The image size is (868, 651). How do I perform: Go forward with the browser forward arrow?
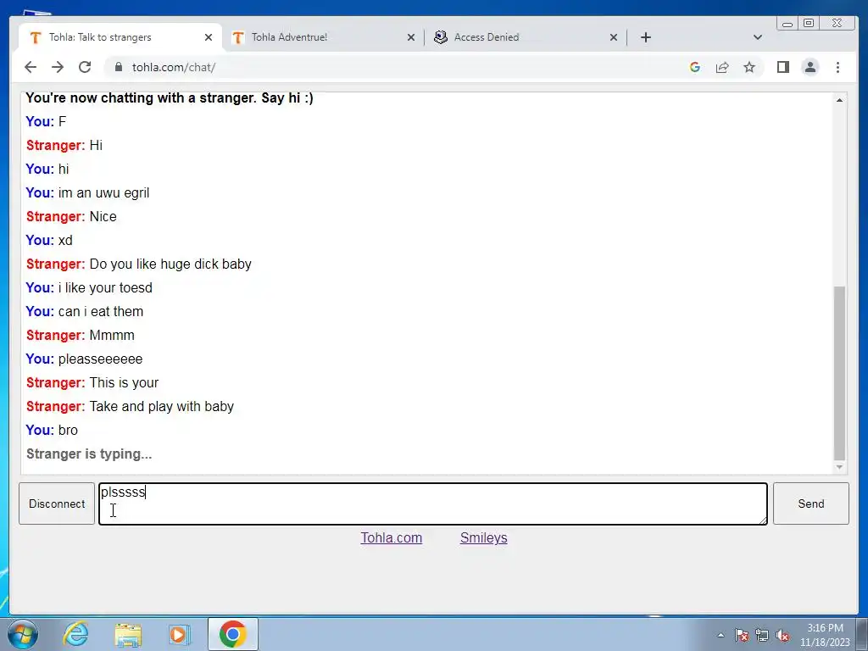tap(58, 67)
